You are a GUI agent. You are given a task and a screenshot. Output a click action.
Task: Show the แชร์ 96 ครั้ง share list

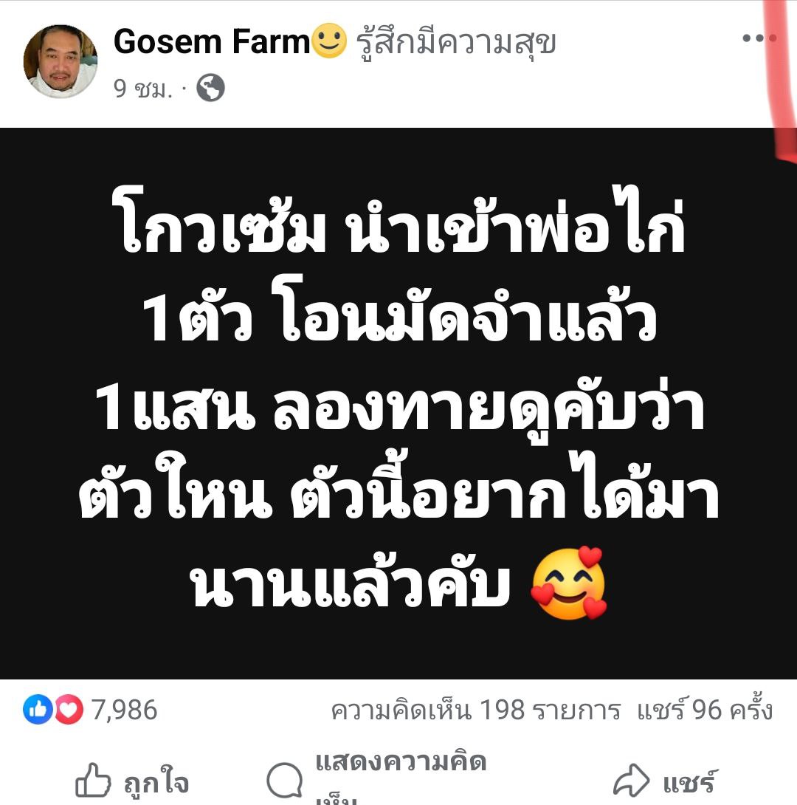[705, 710]
